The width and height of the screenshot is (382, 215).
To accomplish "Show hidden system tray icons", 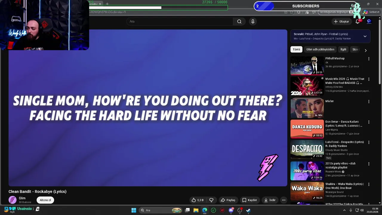I will pyautogui.click(x=344, y=210).
